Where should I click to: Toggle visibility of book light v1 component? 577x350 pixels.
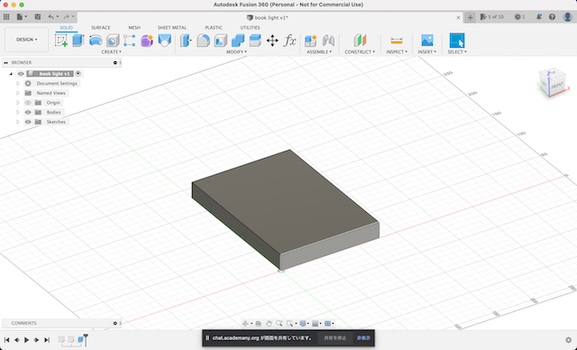click(x=21, y=74)
